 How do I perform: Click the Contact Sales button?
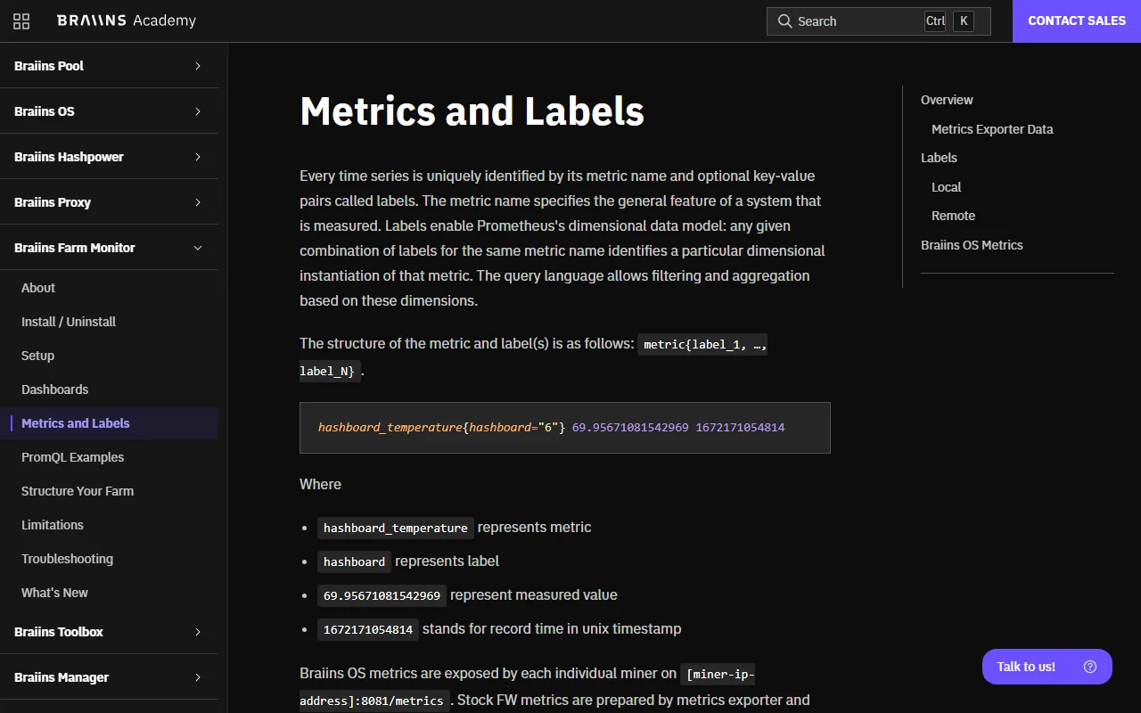1077,21
